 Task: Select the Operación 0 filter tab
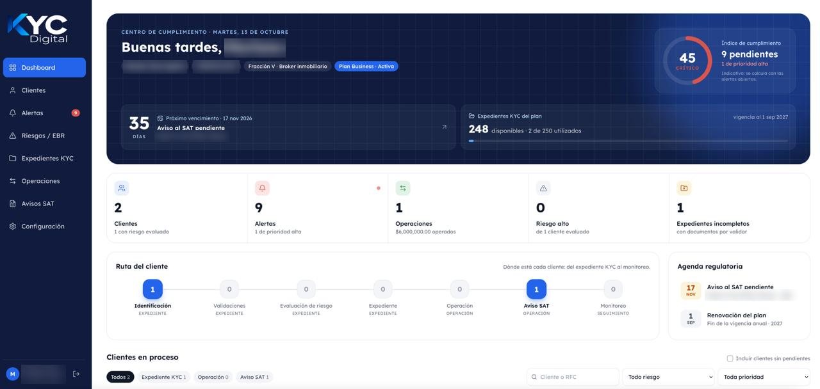pyautogui.click(x=213, y=377)
